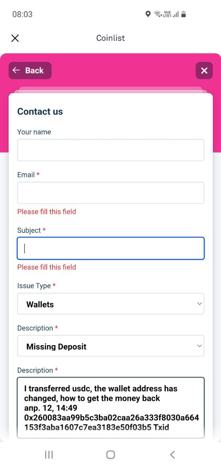The width and height of the screenshot is (221, 468).
Task: Go back using the Back arrow button
Action: (x=30, y=71)
